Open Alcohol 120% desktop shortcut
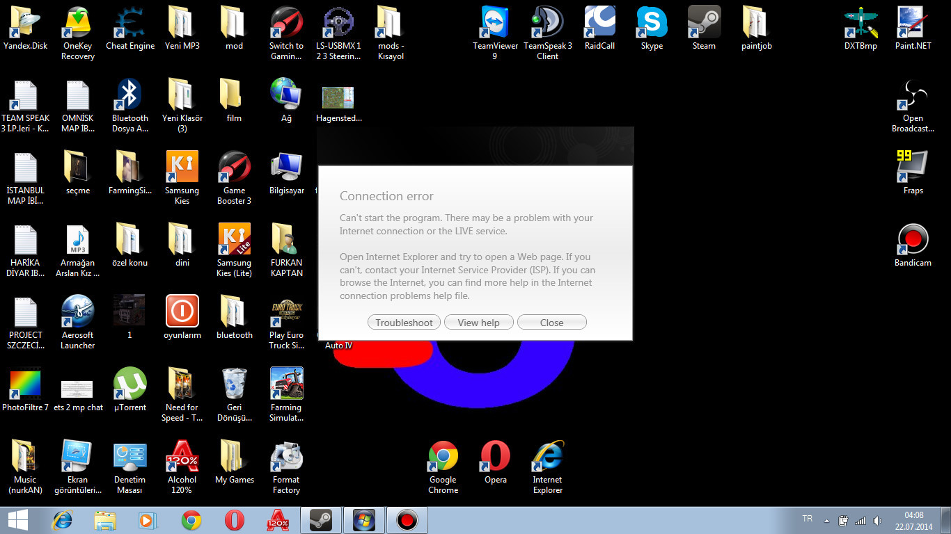 (182, 467)
